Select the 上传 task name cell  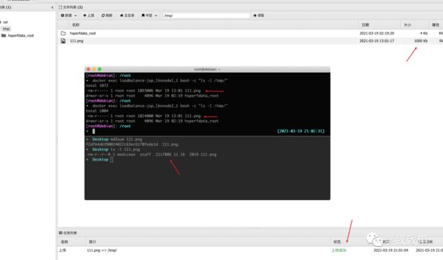[x=62, y=250]
